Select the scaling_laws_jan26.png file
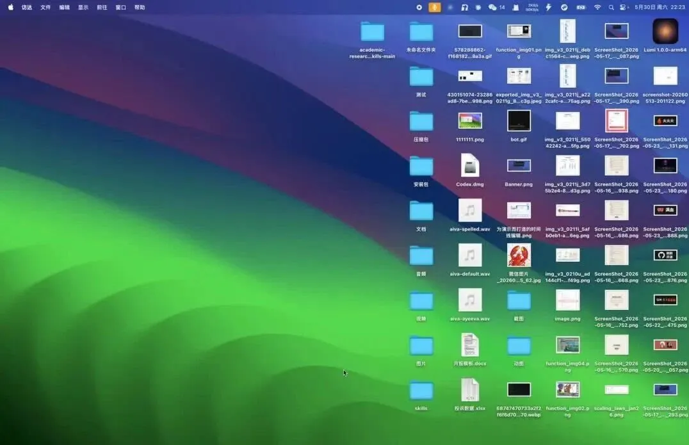 pyautogui.click(x=616, y=390)
